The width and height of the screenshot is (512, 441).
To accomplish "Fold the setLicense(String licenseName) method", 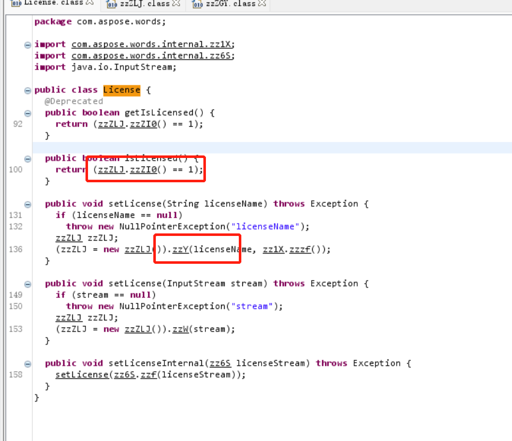I will click(28, 205).
